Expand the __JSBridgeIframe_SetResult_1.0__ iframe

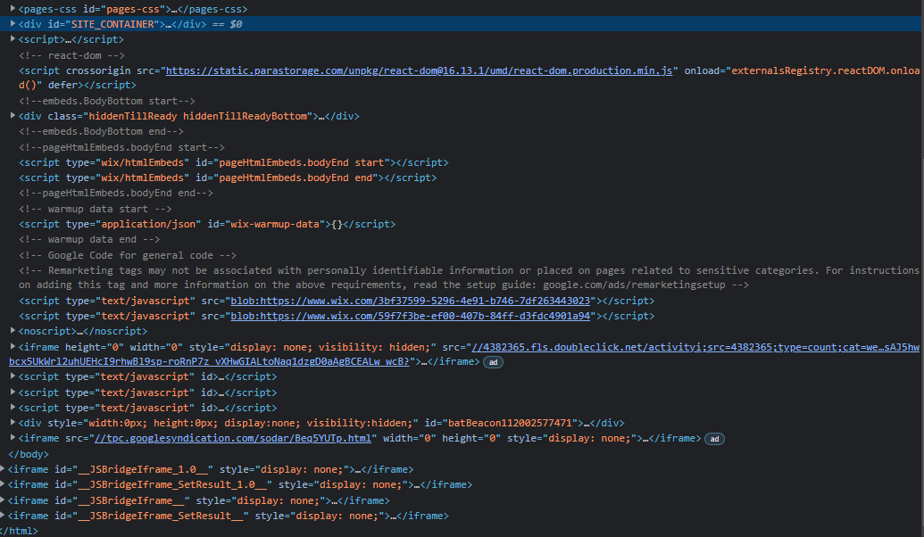(x=3, y=484)
